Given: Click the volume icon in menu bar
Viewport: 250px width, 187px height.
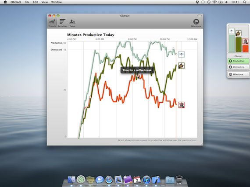Looking at the screenshot, I should point(226,2).
